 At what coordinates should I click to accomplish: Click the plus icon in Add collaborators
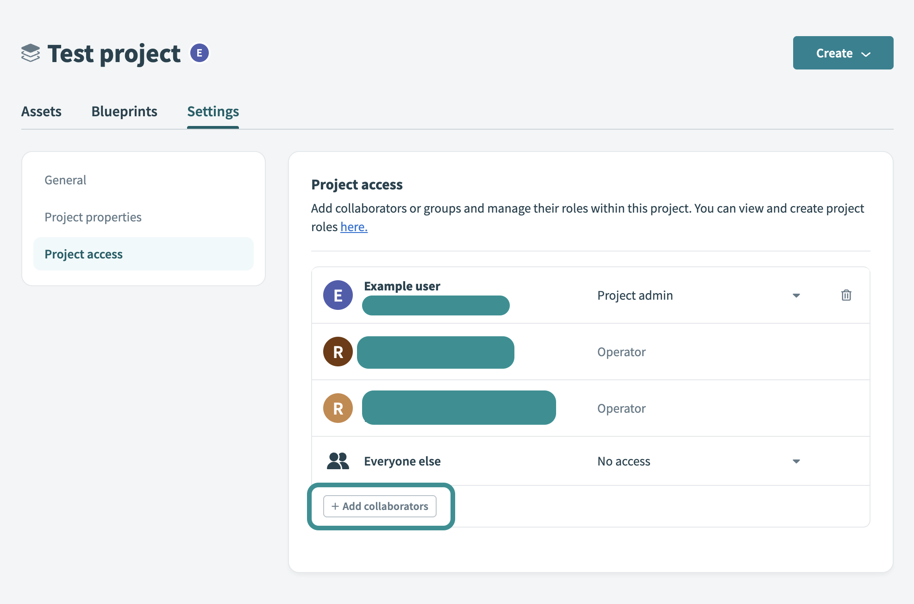pos(335,506)
